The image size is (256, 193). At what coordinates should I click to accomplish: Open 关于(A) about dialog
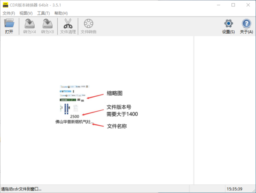tap(246, 26)
